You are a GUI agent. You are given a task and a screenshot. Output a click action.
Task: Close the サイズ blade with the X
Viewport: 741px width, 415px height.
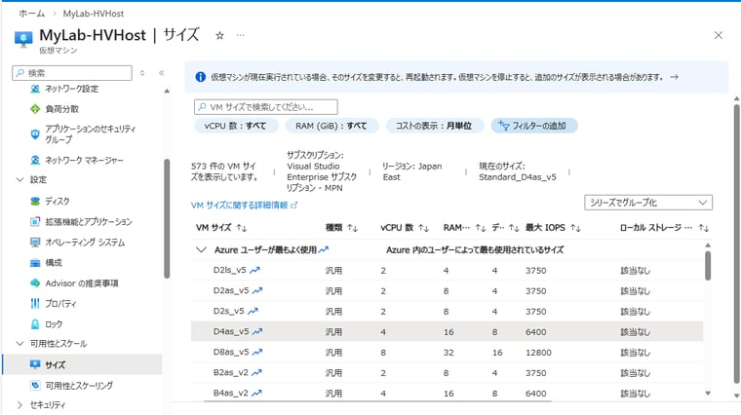pyautogui.click(x=719, y=35)
